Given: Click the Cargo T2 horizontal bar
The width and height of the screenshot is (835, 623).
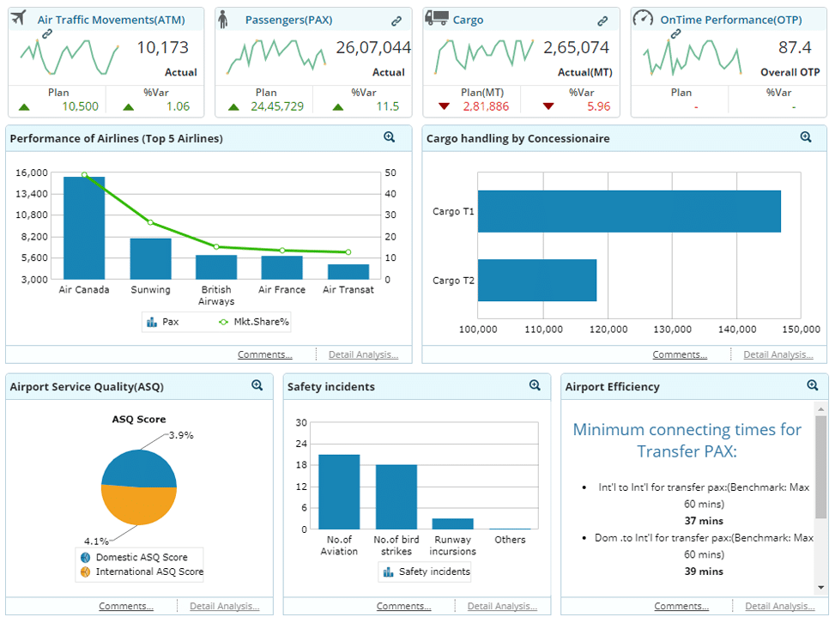Looking at the screenshot, I should (x=537, y=281).
